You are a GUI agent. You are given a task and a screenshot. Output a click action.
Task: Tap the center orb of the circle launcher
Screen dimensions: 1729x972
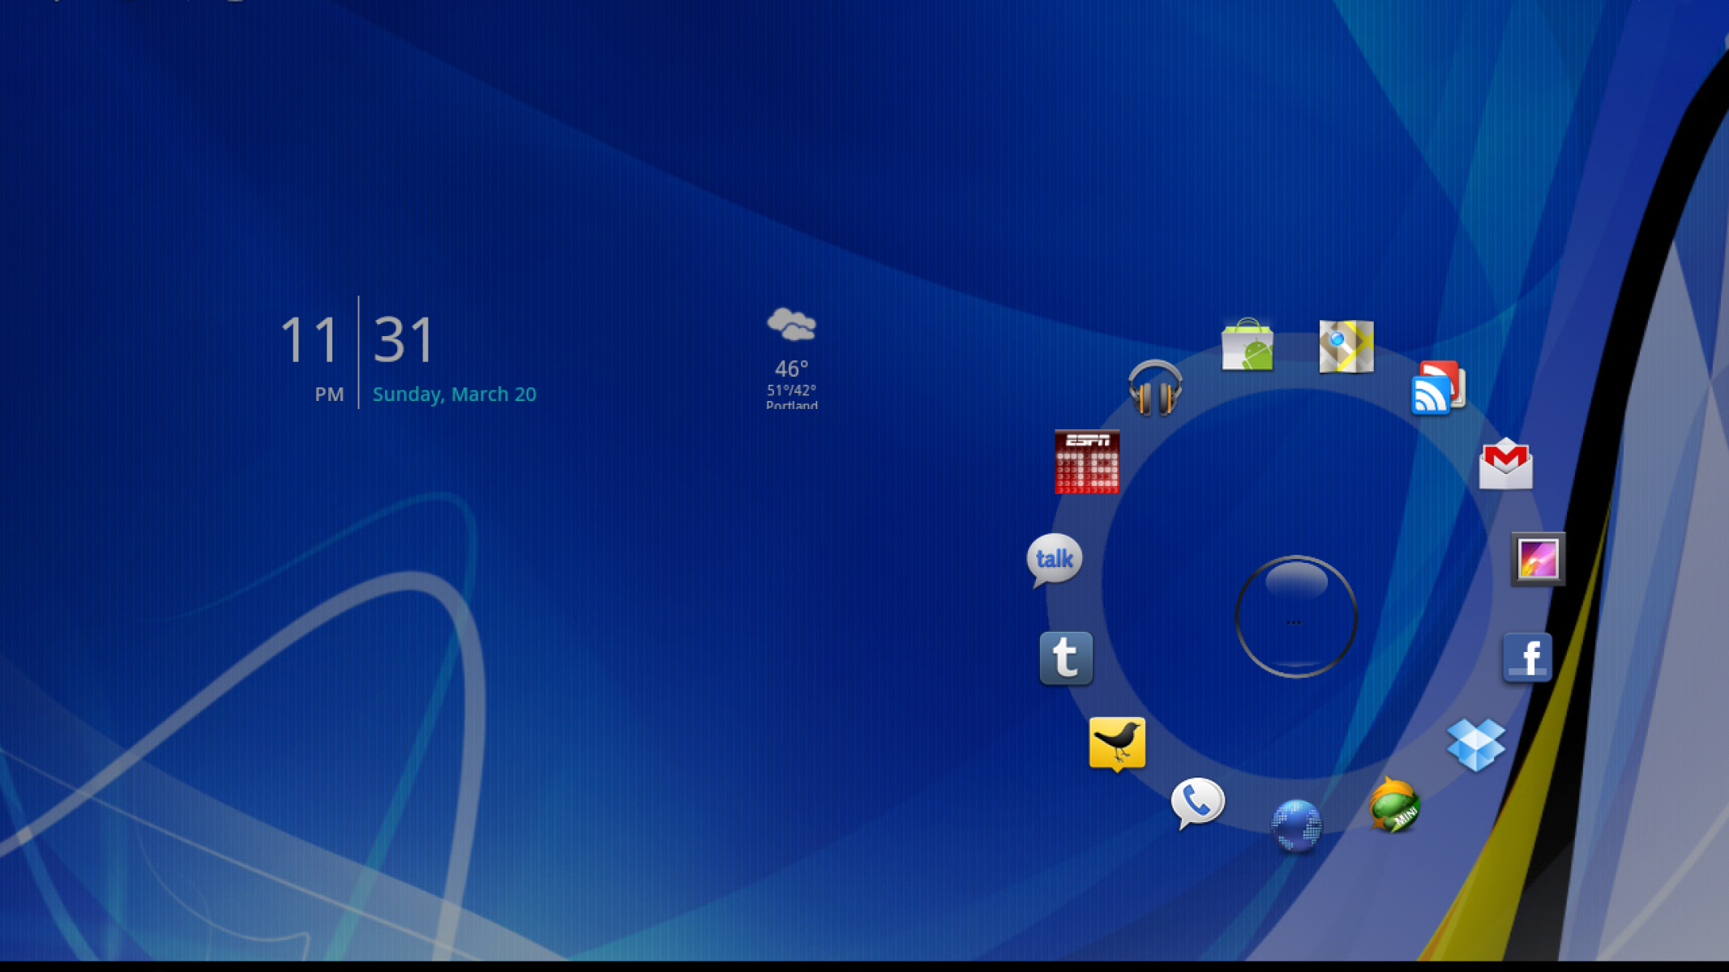pyautogui.click(x=1295, y=617)
